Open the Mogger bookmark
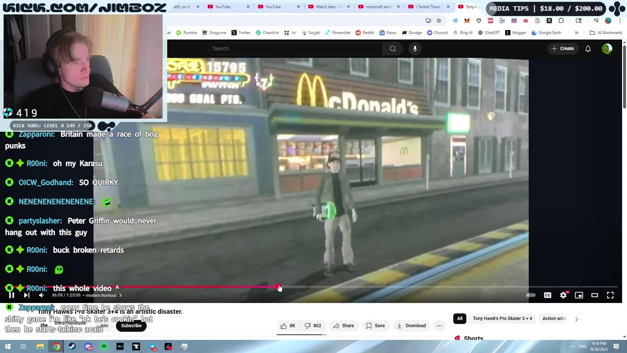 click(x=515, y=33)
